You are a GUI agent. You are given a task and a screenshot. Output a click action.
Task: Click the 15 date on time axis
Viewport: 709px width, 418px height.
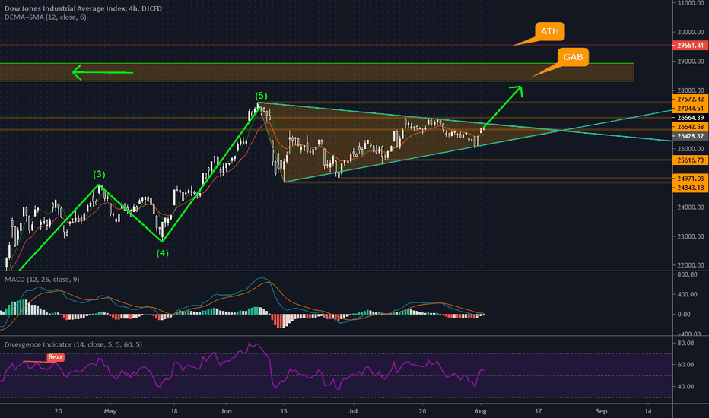click(284, 411)
